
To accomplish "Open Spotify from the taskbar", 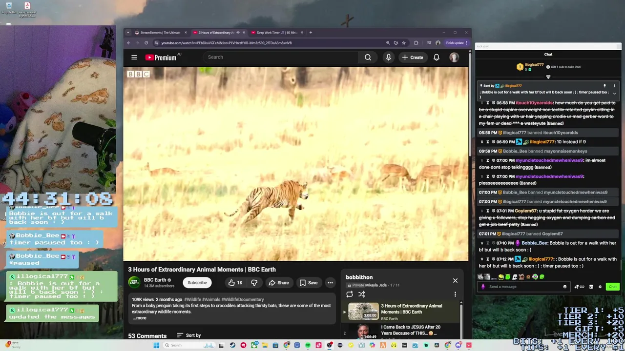I will pyautogui.click(x=308, y=345).
